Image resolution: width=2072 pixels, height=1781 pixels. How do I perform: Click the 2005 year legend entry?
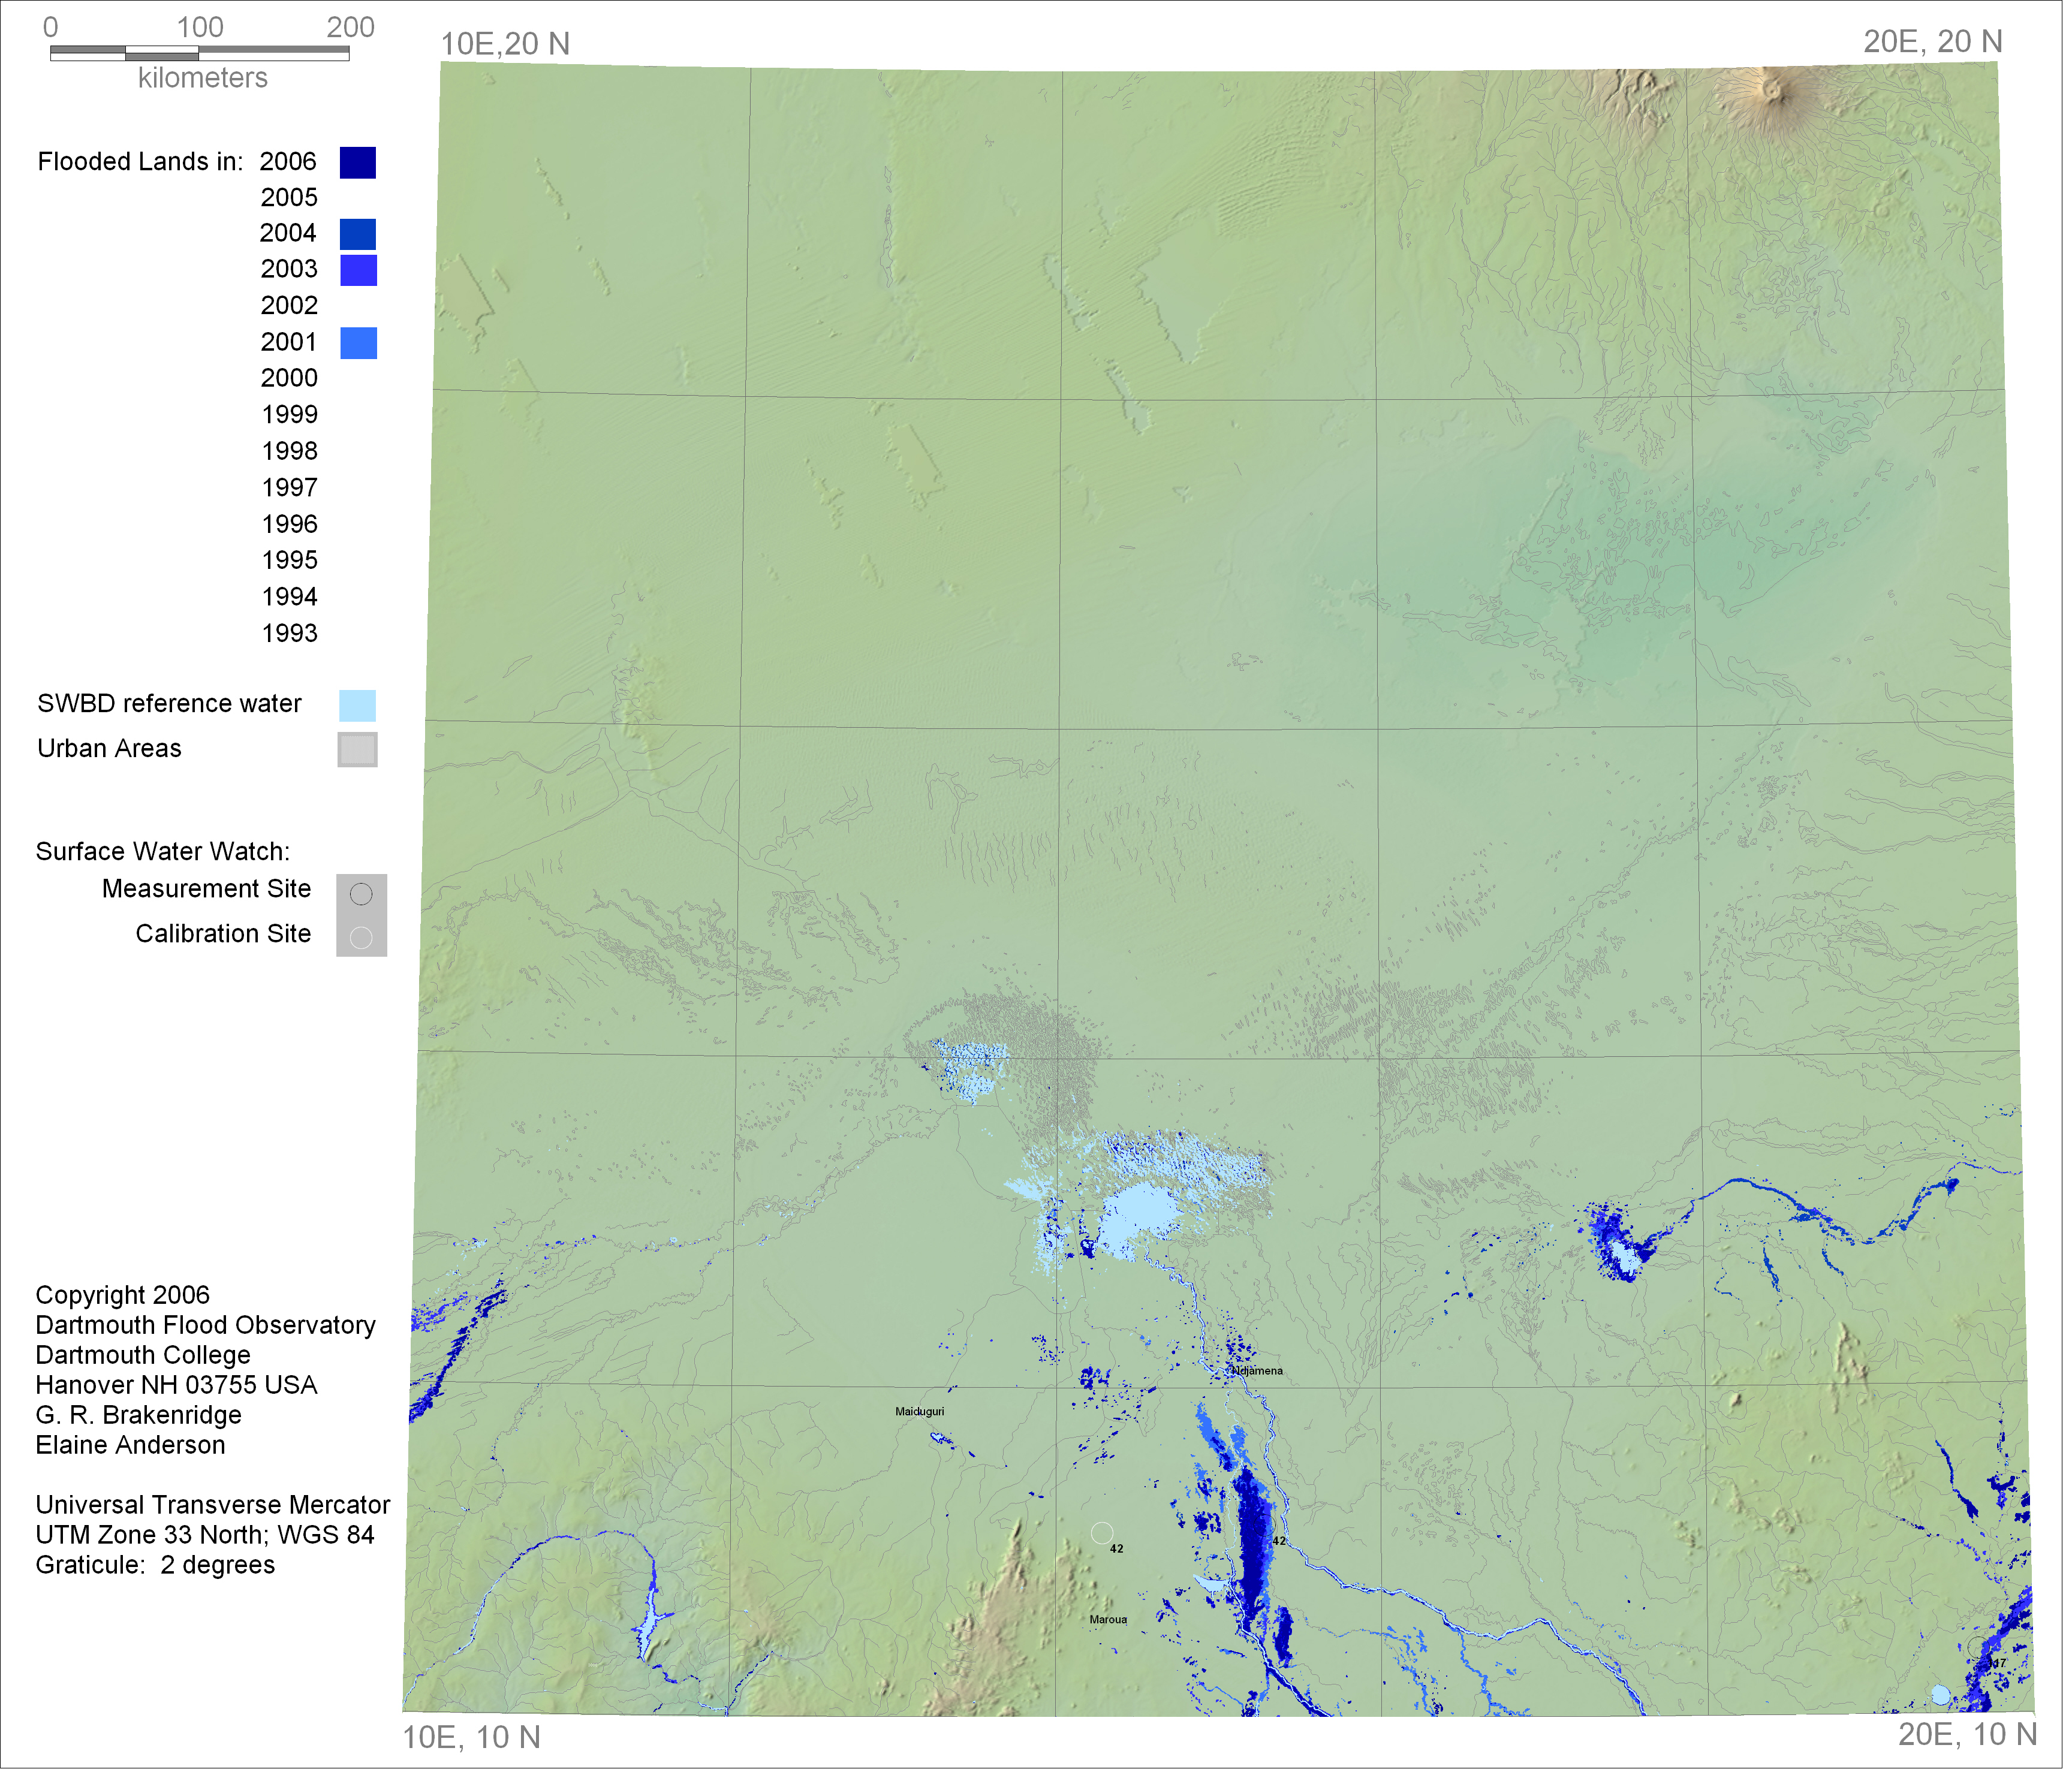point(290,198)
